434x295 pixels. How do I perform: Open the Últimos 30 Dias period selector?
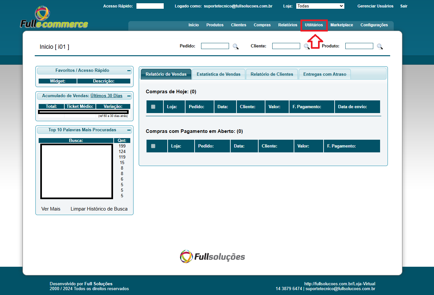[106, 96]
